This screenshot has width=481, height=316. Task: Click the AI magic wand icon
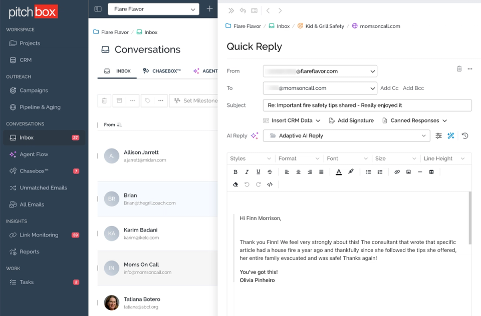click(450, 135)
